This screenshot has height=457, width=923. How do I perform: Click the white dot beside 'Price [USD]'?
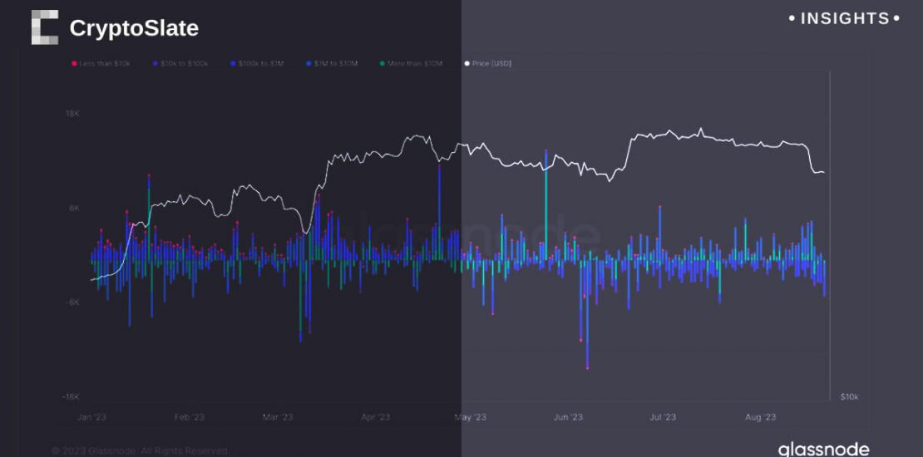tap(467, 64)
